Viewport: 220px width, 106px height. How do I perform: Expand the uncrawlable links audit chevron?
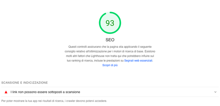[215, 92]
